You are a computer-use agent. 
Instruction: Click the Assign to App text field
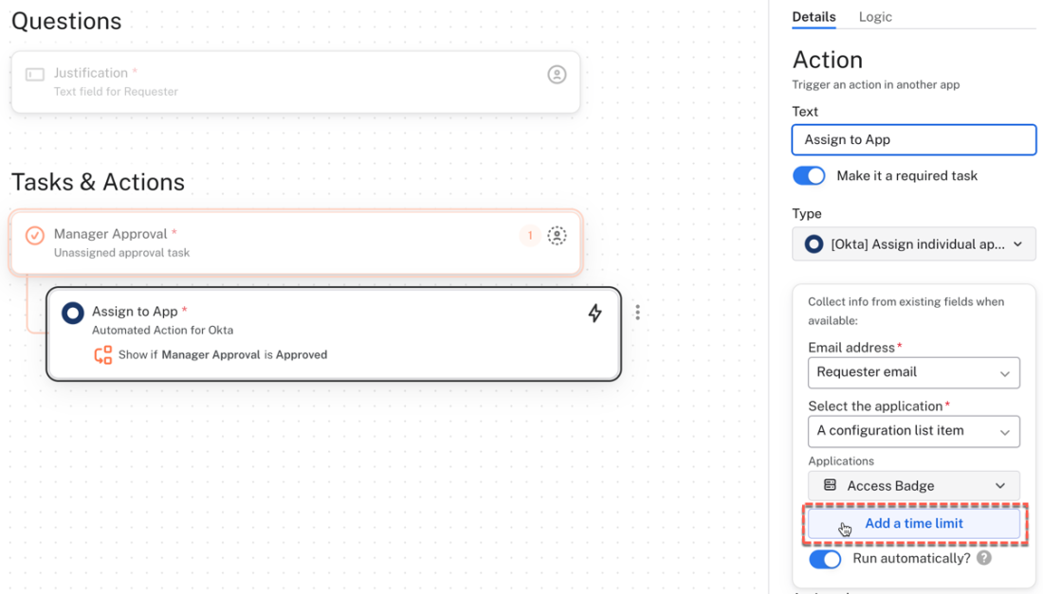[x=913, y=140]
